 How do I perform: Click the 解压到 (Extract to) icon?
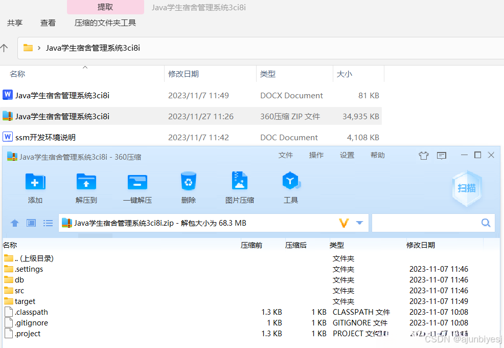pyautogui.click(x=86, y=182)
